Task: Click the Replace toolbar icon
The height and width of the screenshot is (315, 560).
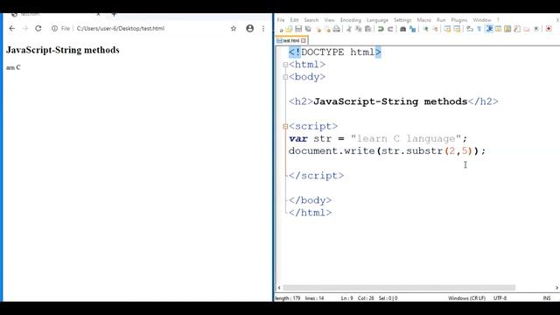Action: coord(412,29)
